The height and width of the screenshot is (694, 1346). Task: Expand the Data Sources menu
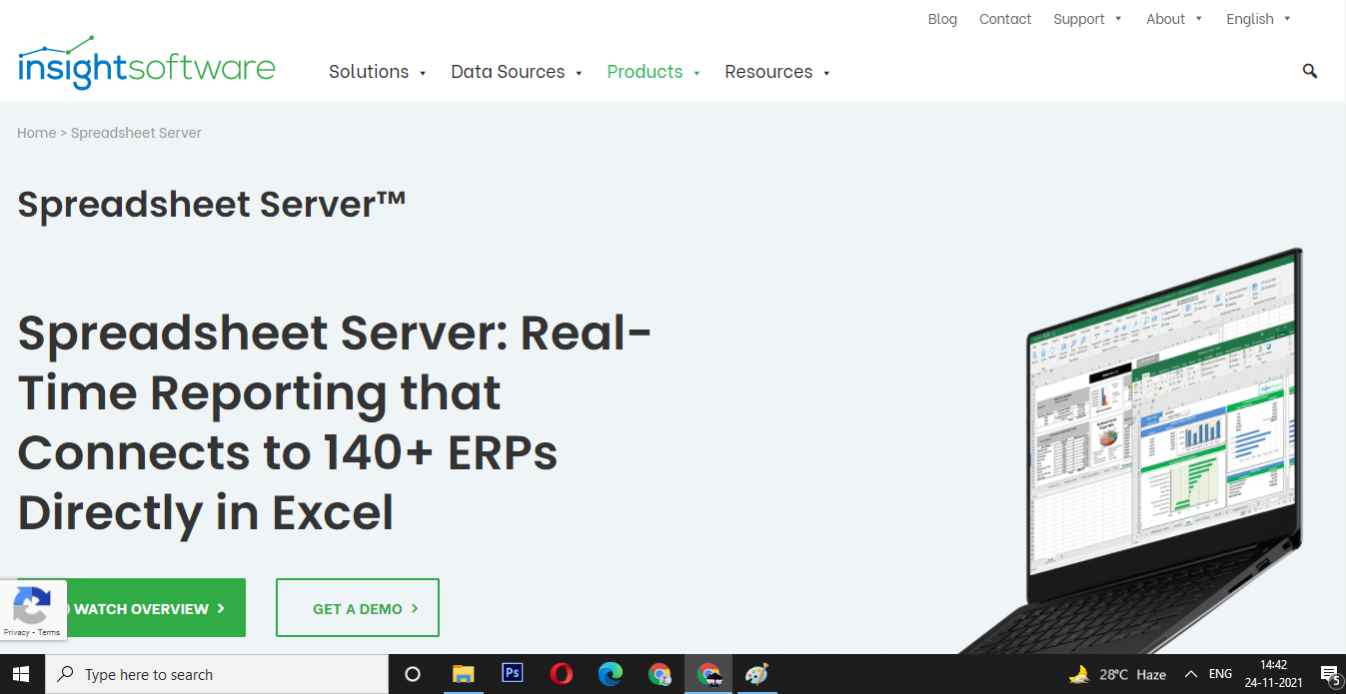[x=517, y=72]
